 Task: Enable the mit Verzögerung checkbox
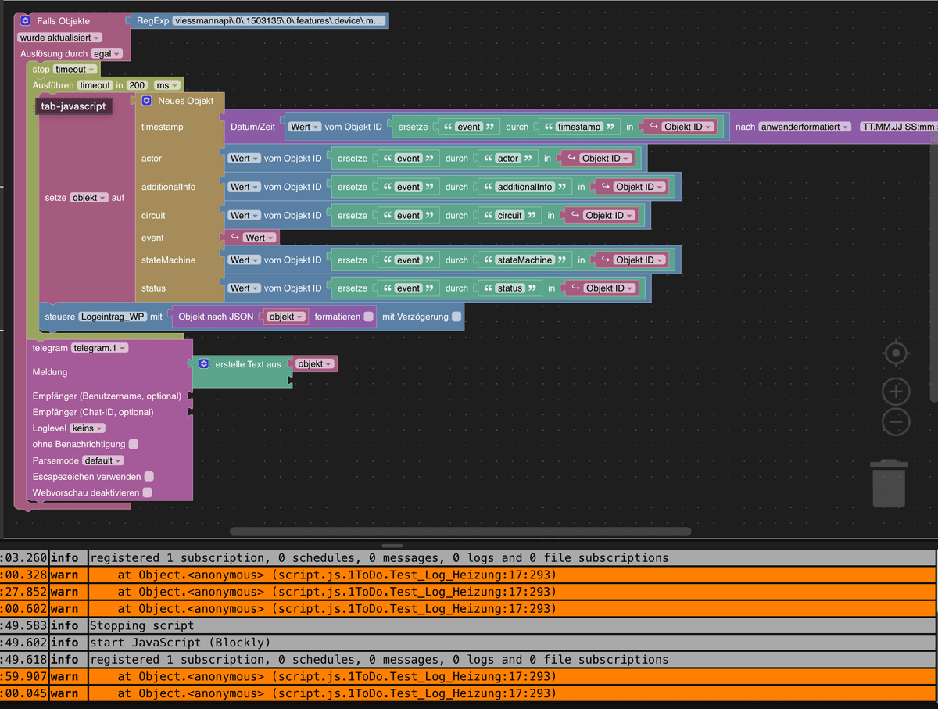click(456, 317)
